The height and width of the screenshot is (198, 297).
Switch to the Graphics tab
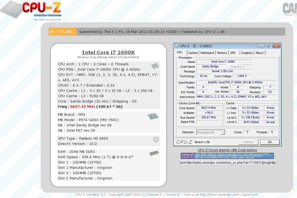(247, 53)
